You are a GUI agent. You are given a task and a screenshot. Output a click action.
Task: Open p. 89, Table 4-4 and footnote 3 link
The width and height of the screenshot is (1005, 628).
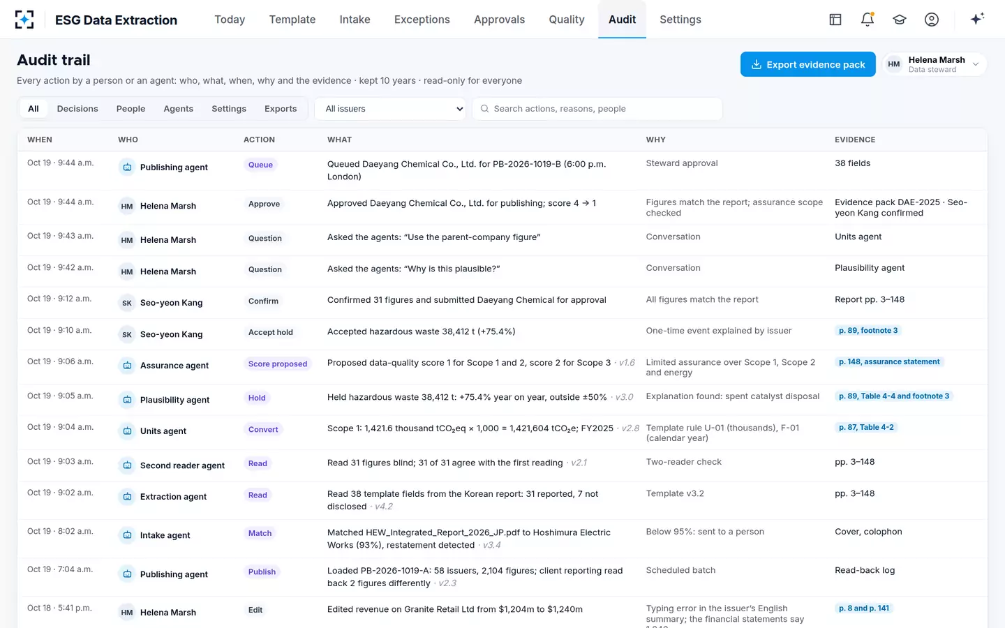point(894,396)
